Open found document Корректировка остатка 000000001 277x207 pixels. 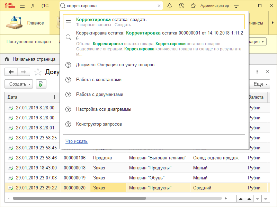click(x=154, y=43)
